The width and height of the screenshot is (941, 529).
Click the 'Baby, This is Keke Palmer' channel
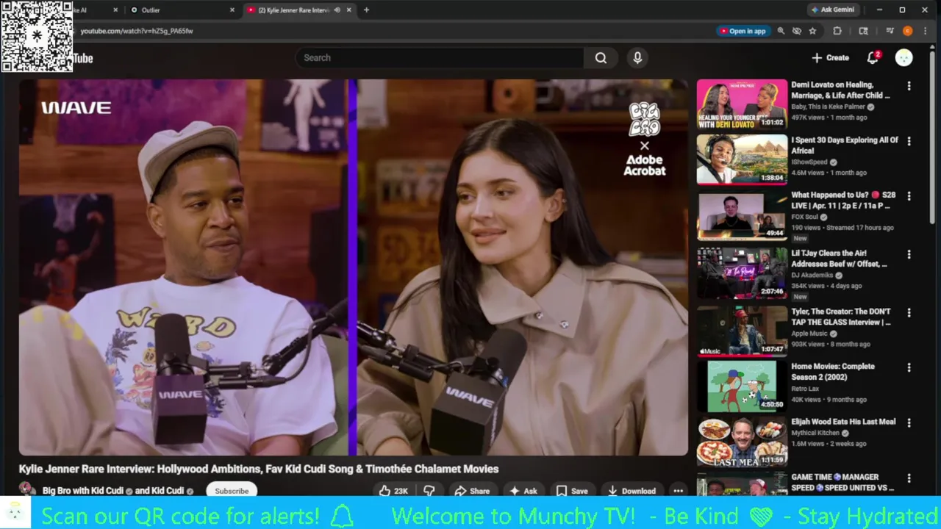pos(828,107)
